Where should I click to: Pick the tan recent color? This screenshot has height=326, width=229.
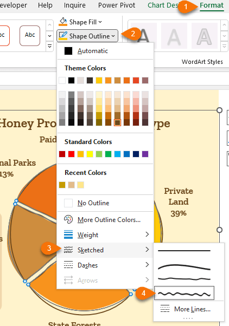[71, 185]
